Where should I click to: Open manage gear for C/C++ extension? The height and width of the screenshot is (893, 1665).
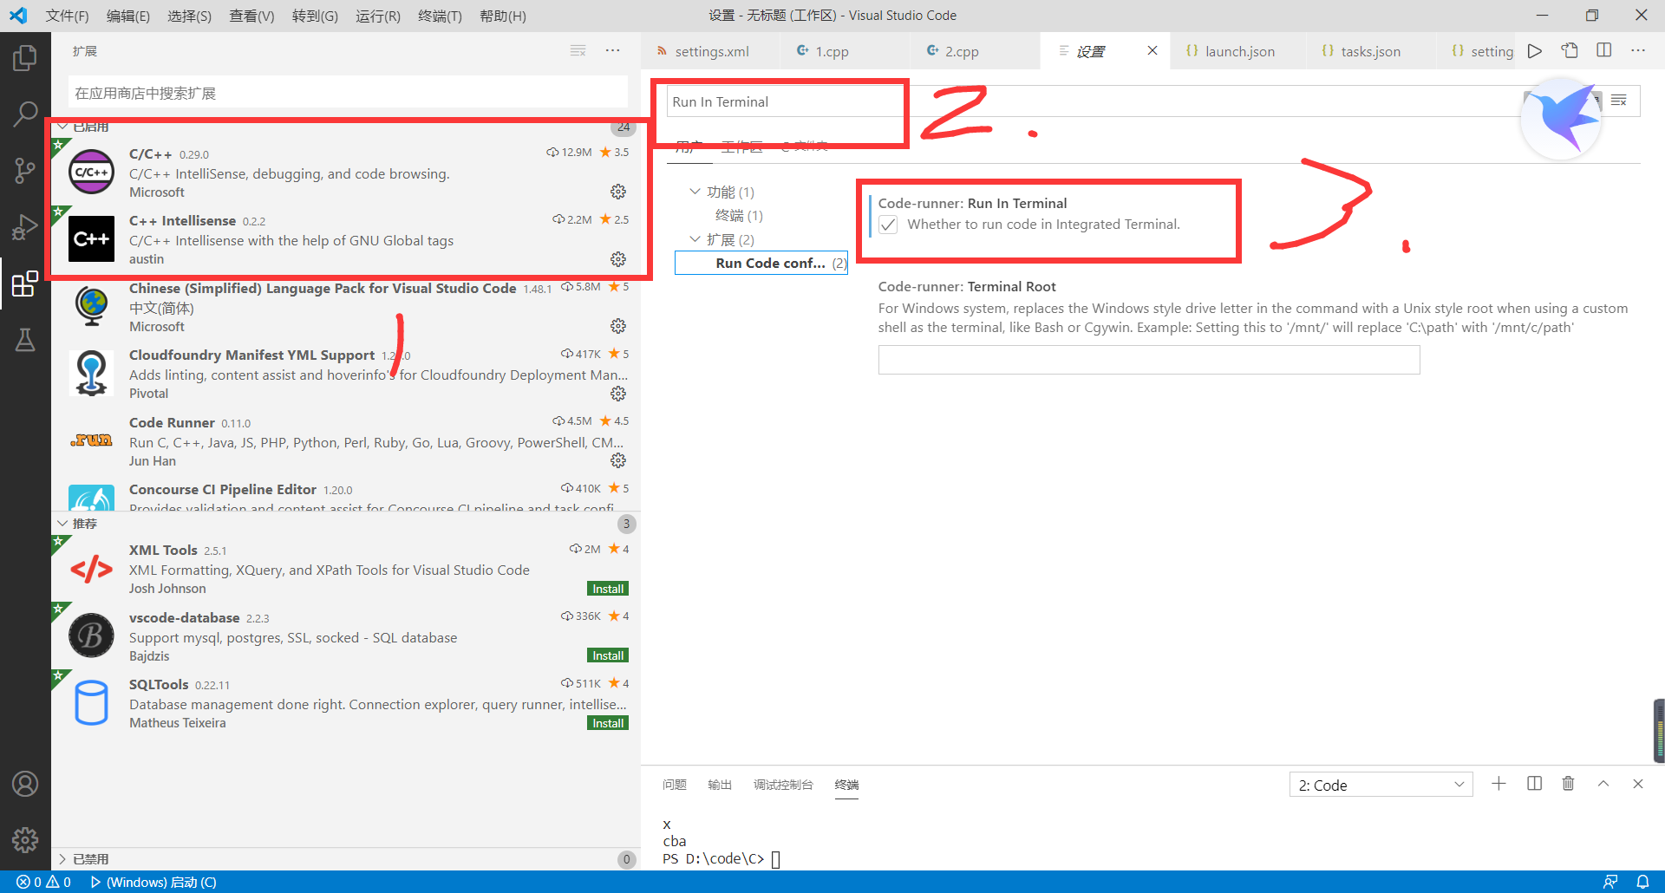pyautogui.click(x=618, y=192)
